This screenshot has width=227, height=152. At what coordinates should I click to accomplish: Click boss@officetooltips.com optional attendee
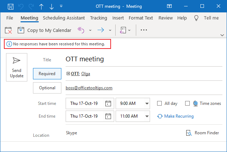tap(89, 88)
